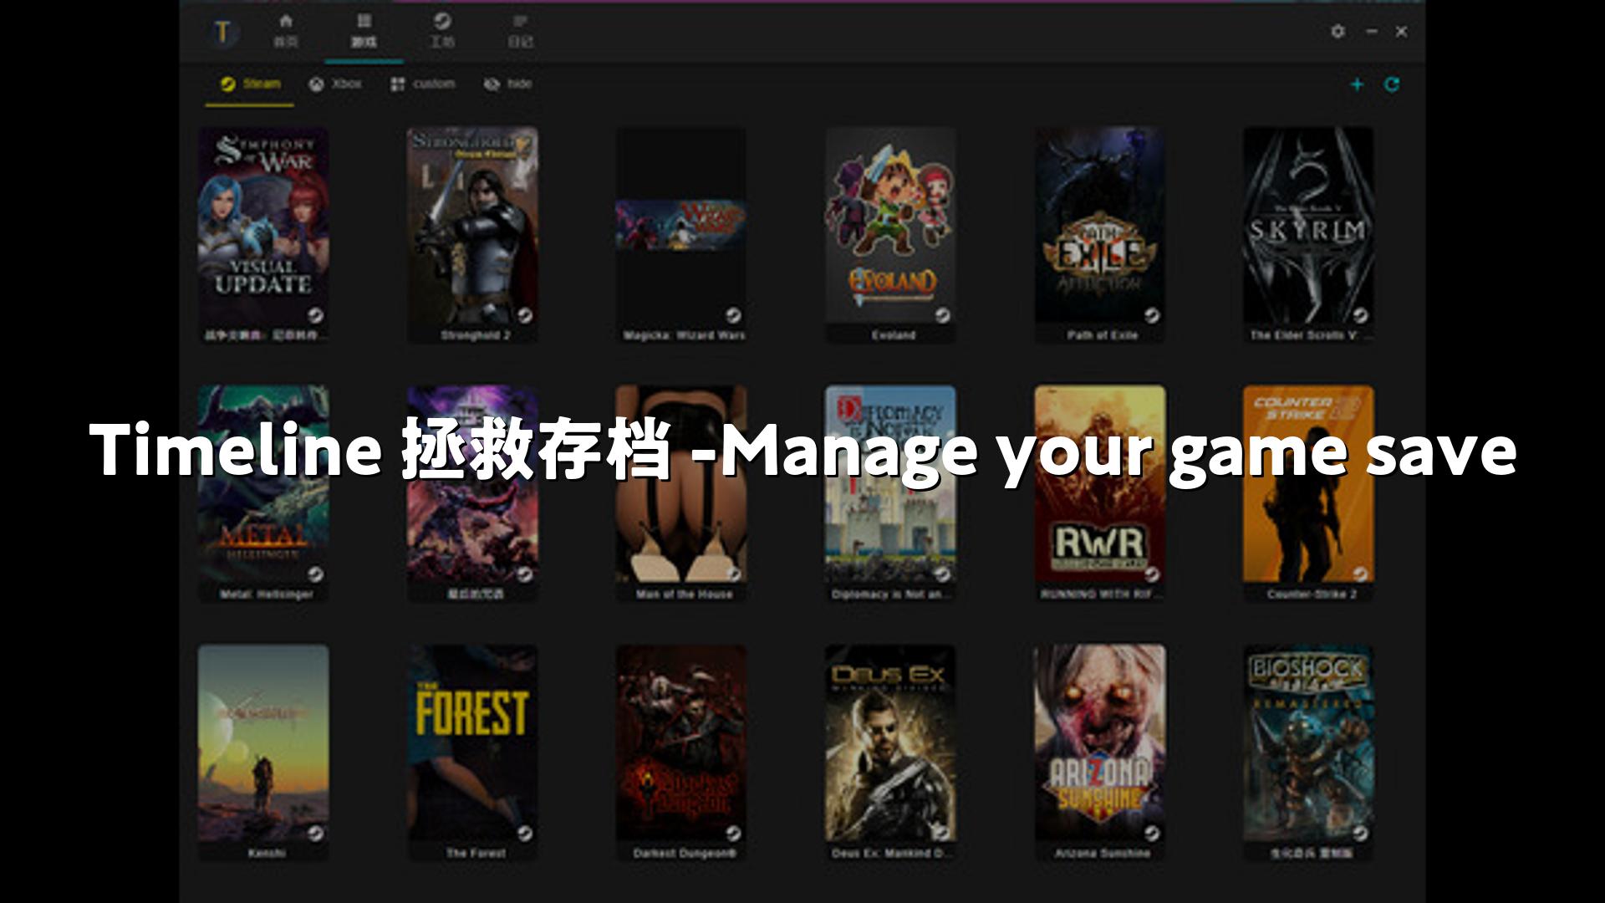Click the Steam badge on Arizona Sunshine card
1605x903 pixels.
1152,834
